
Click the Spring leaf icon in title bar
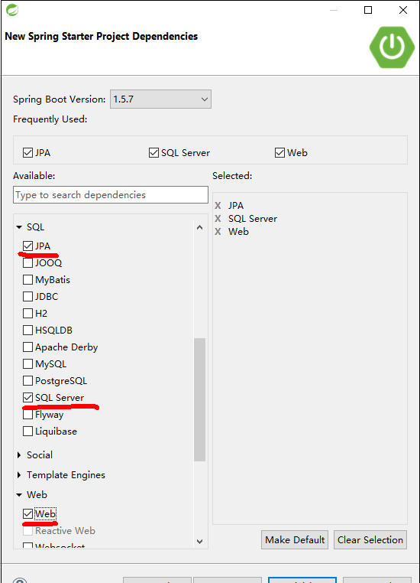tap(12, 10)
